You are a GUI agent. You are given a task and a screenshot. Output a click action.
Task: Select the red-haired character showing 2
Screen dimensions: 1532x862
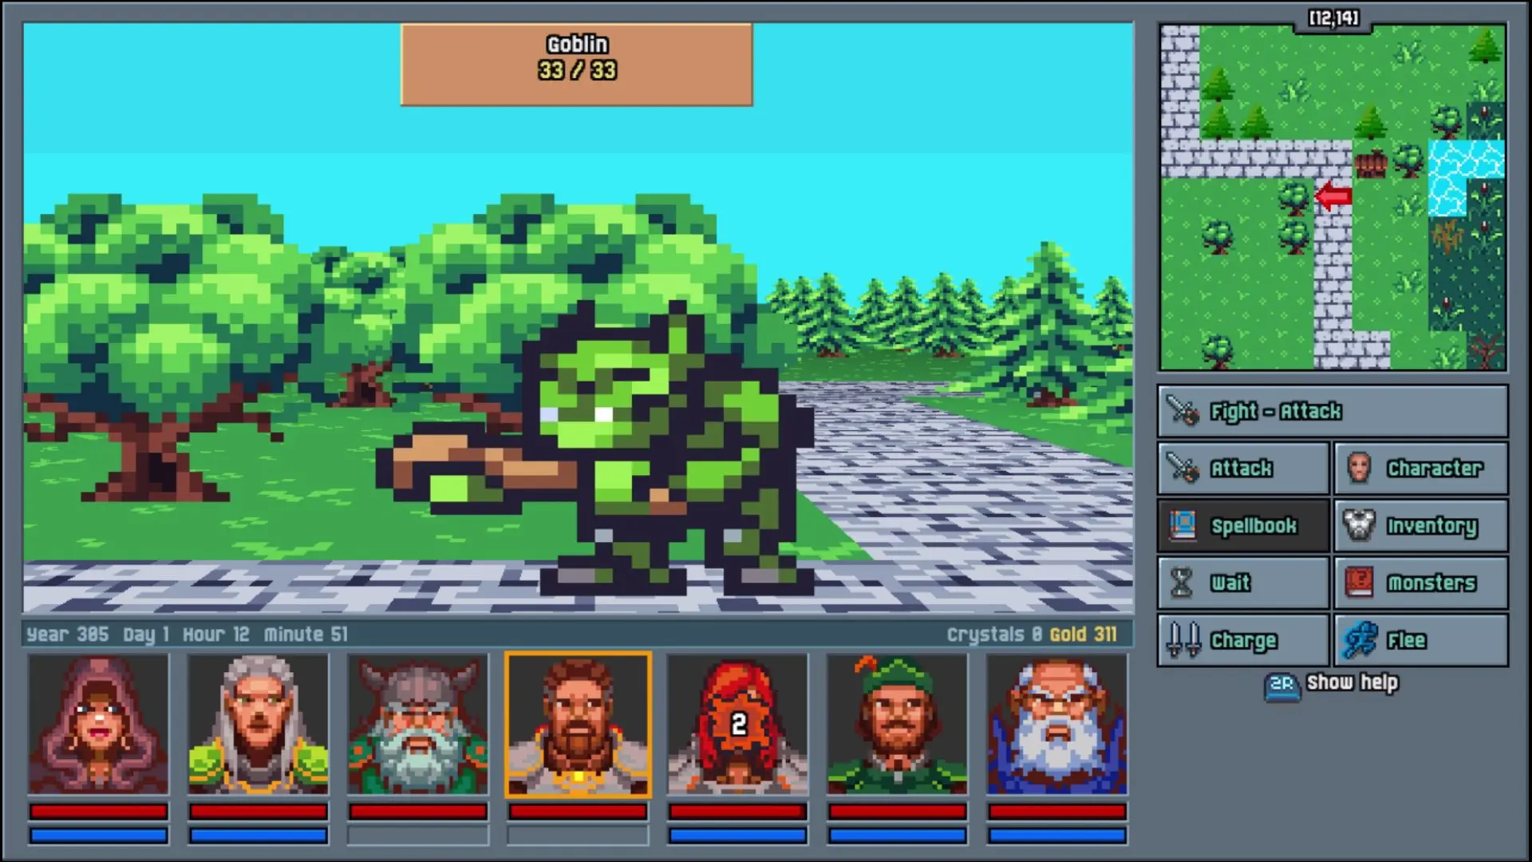point(737,722)
